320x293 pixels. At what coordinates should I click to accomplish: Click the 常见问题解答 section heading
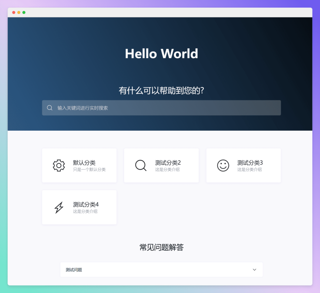pos(161,247)
